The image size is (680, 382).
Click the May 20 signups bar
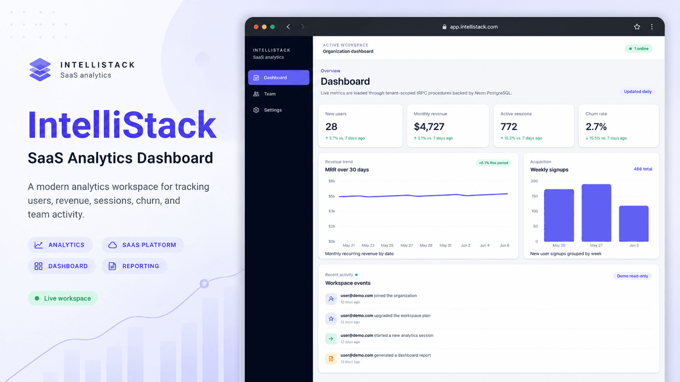559,216
